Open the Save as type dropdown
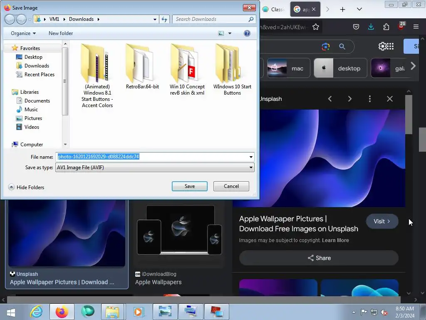Viewport: 426px width, 320px height. 155,167
